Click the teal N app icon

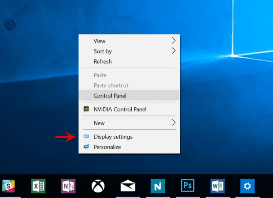pos(157,186)
